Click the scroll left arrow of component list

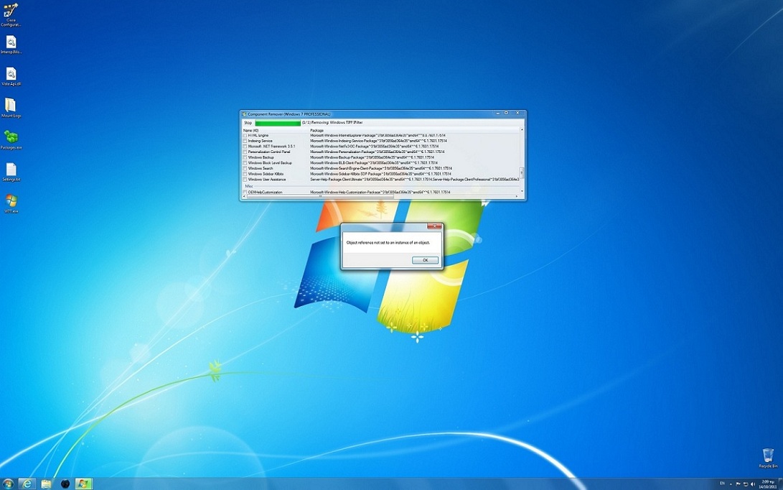tap(244, 196)
